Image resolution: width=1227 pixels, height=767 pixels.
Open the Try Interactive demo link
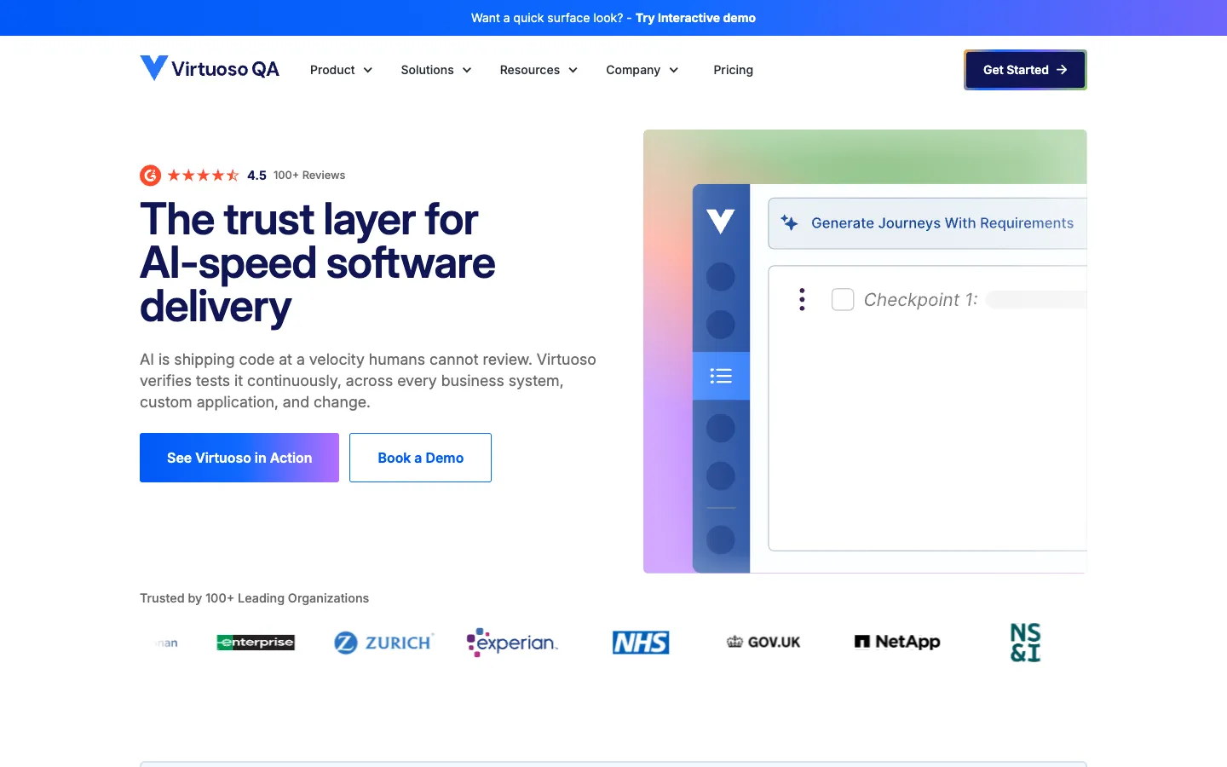pos(695,18)
